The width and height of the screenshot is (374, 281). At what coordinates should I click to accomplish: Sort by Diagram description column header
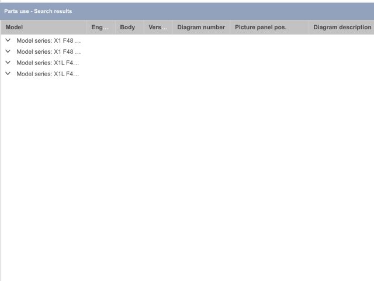pos(342,28)
